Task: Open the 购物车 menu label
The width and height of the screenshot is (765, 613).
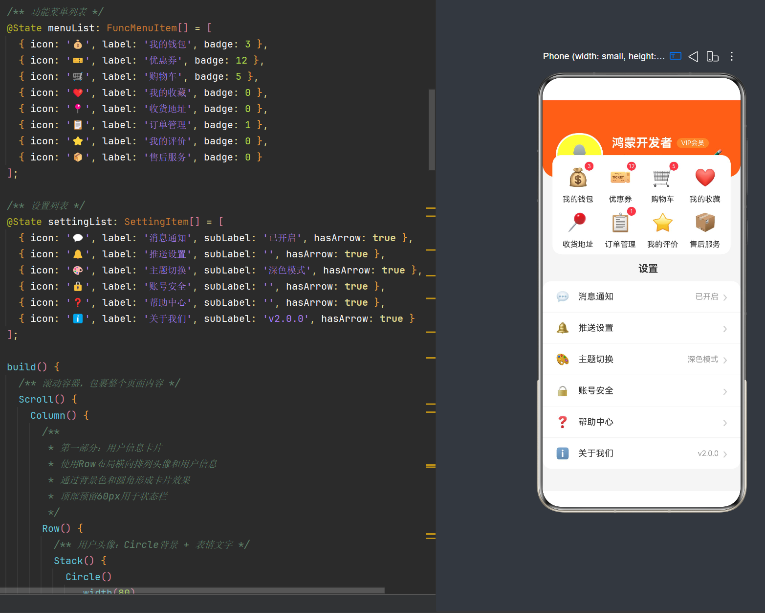Action: (662, 199)
